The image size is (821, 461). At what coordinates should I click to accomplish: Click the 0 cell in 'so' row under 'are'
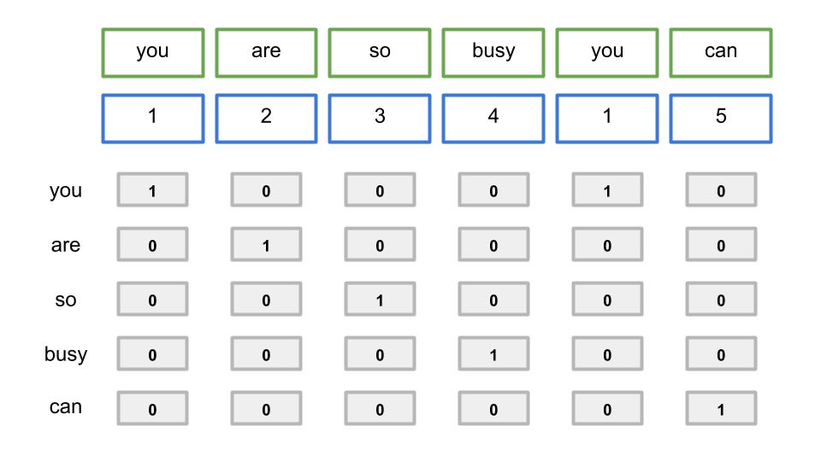266,299
